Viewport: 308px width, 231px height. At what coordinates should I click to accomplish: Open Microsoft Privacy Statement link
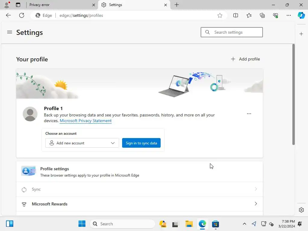[86, 121]
